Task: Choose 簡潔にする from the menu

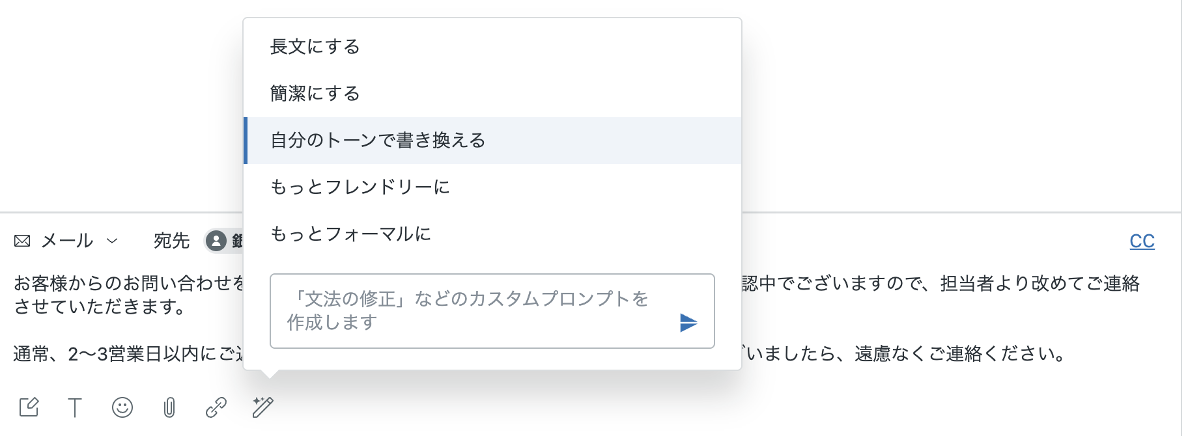Action: (x=492, y=94)
